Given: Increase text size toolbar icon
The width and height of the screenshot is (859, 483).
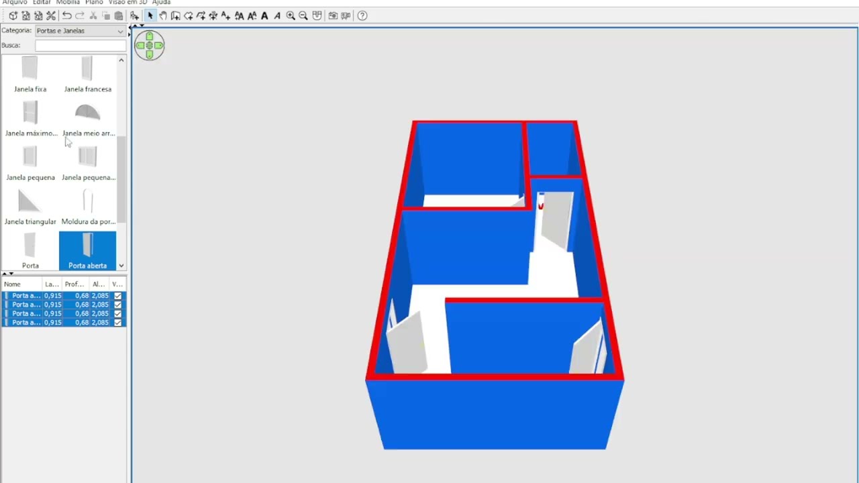Looking at the screenshot, I should tap(240, 15).
